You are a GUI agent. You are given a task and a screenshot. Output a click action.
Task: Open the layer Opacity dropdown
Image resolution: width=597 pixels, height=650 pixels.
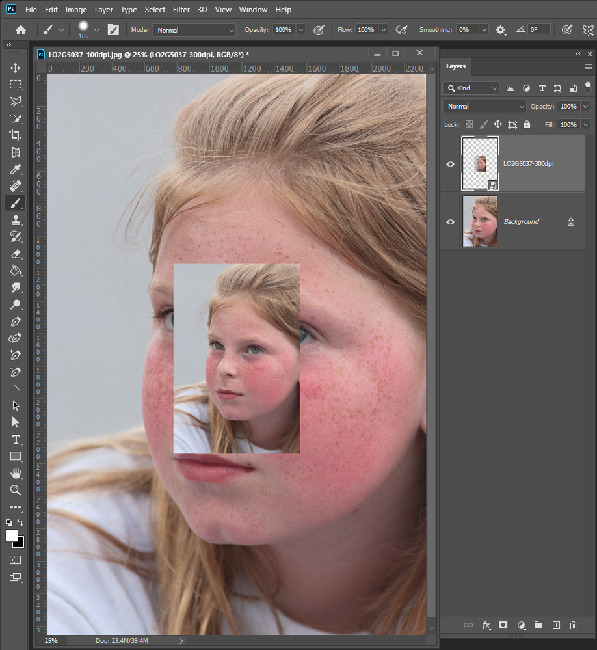(x=585, y=107)
